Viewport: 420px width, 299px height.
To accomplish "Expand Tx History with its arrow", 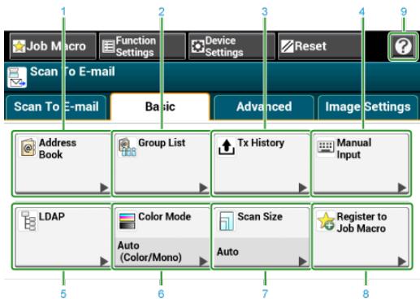I will pyautogui.click(x=303, y=188).
